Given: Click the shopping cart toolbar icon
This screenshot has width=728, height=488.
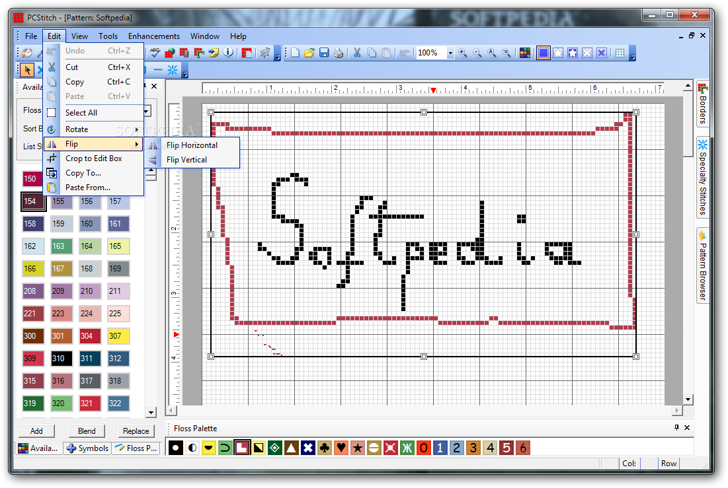Looking at the screenshot, I should click(265, 53).
